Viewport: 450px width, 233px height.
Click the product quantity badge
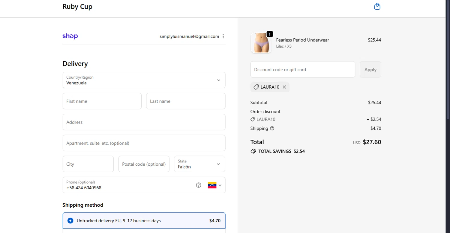click(x=270, y=34)
